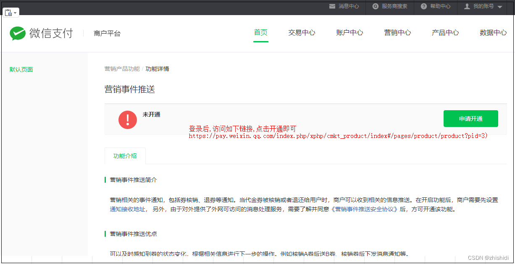515x264 pixels.
Task: Click the 营销产品功能 breadcrumb link
Action: pyautogui.click(x=122, y=69)
